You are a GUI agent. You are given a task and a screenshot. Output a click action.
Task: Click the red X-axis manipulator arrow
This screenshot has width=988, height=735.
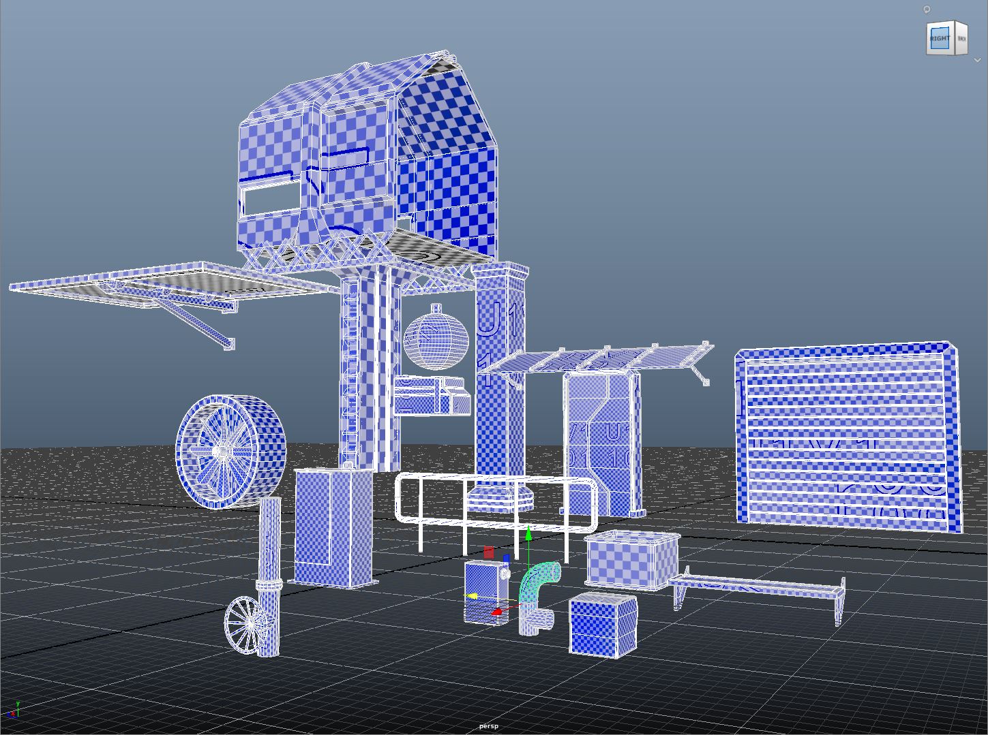[498, 612]
